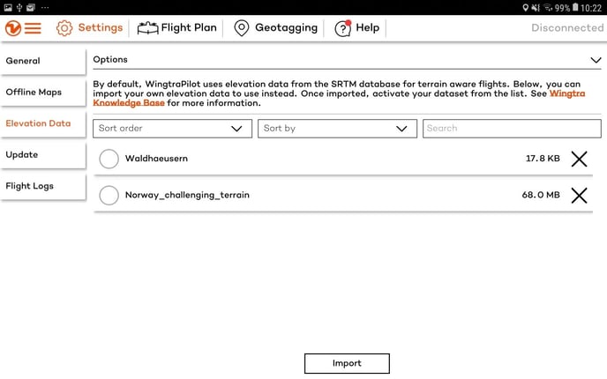Open the Sort by dropdown

(337, 129)
